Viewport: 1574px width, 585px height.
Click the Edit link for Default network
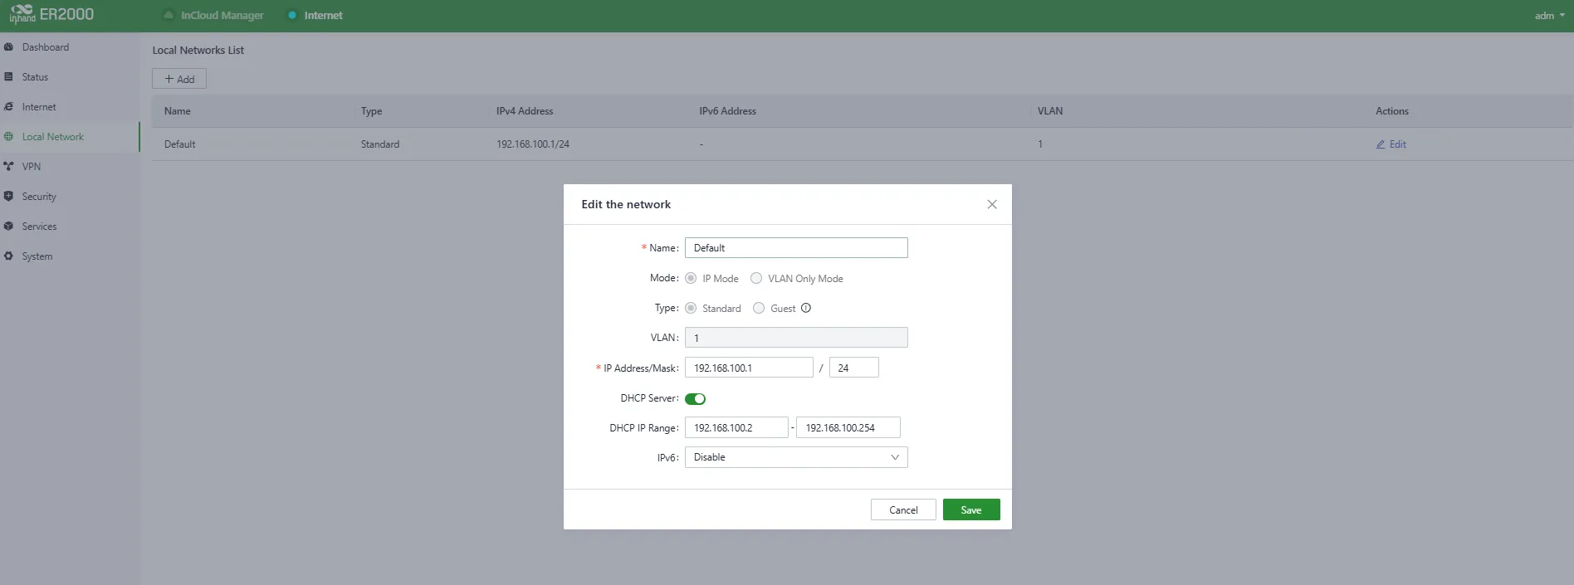[x=1391, y=144]
